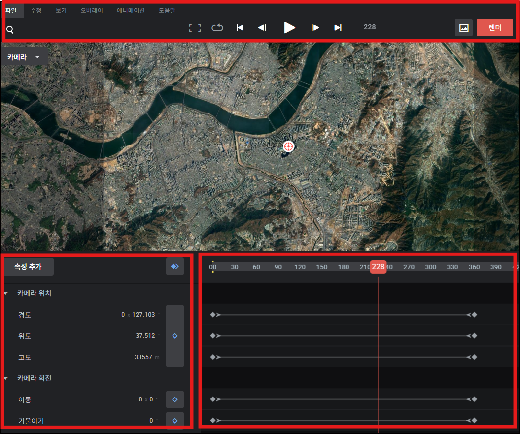520x434 pixels.
Task: Click the 위도 end keyframe on timeline
Action: pyautogui.click(x=474, y=336)
